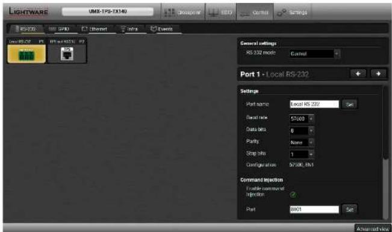Click the Port name input field

314,104
